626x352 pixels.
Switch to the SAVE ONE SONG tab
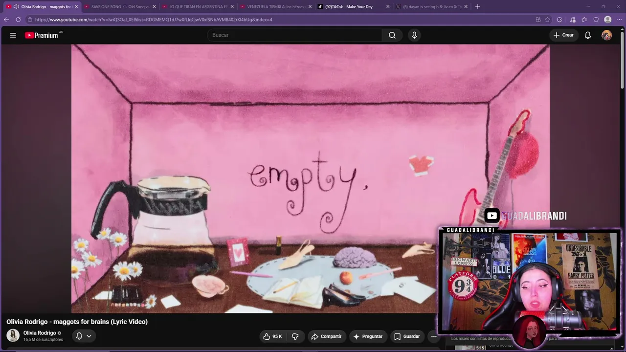[119, 7]
